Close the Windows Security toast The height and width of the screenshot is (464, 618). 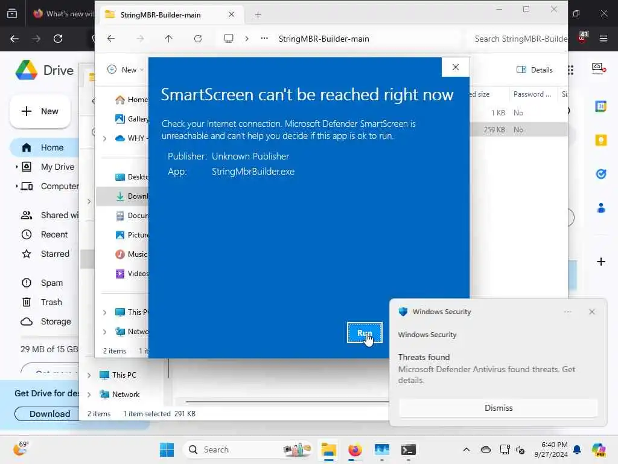click(591, 312)
